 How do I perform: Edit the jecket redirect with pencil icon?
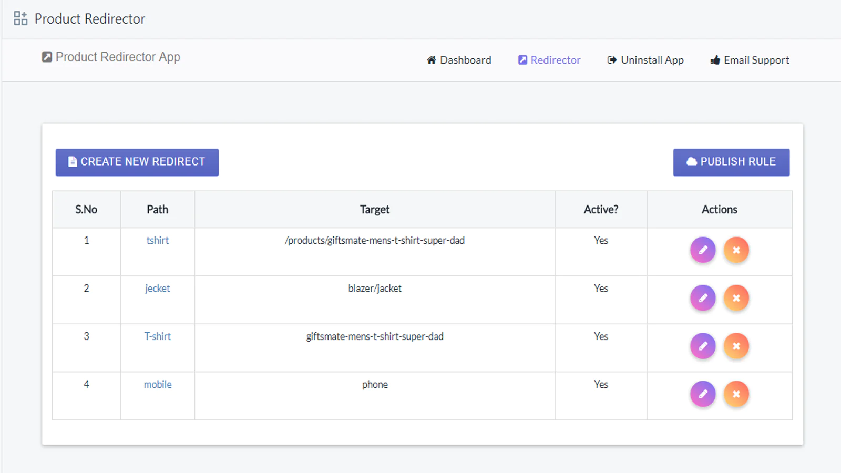703,298
